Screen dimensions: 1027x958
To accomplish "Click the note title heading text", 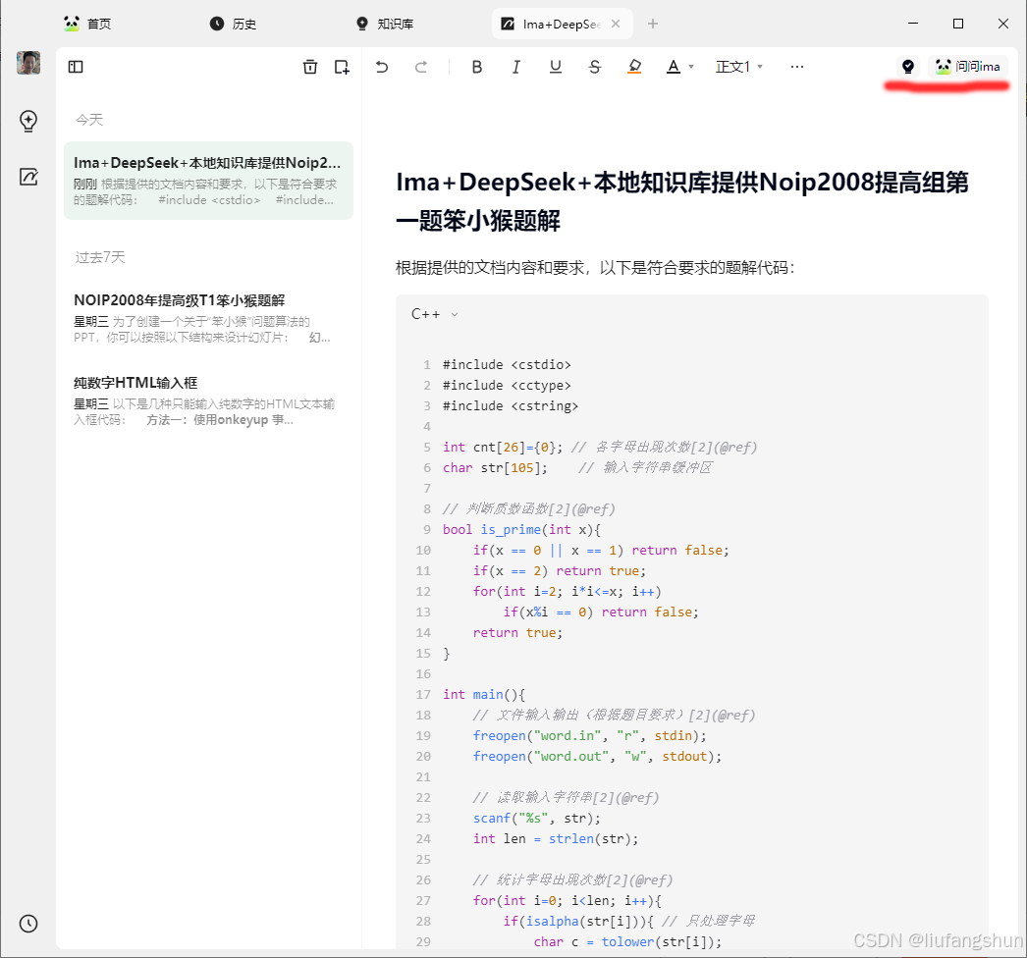I will coord(681,201).
